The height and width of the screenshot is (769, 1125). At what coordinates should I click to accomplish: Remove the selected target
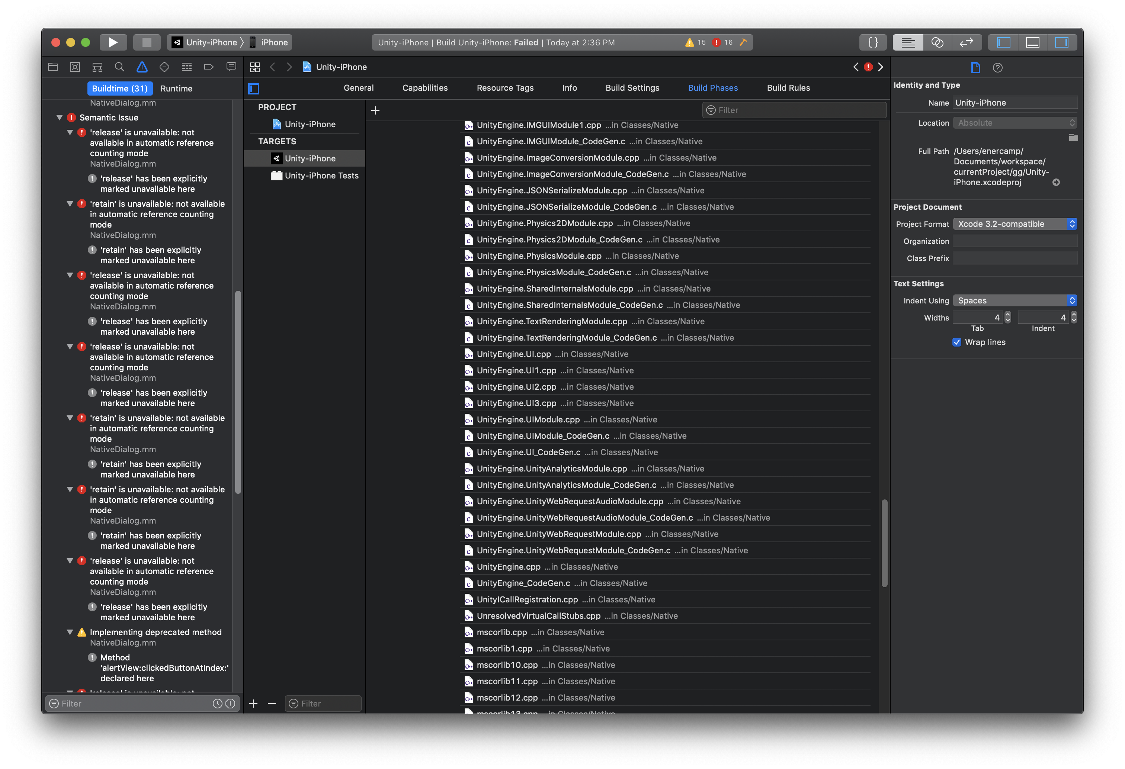pos(272,704)
